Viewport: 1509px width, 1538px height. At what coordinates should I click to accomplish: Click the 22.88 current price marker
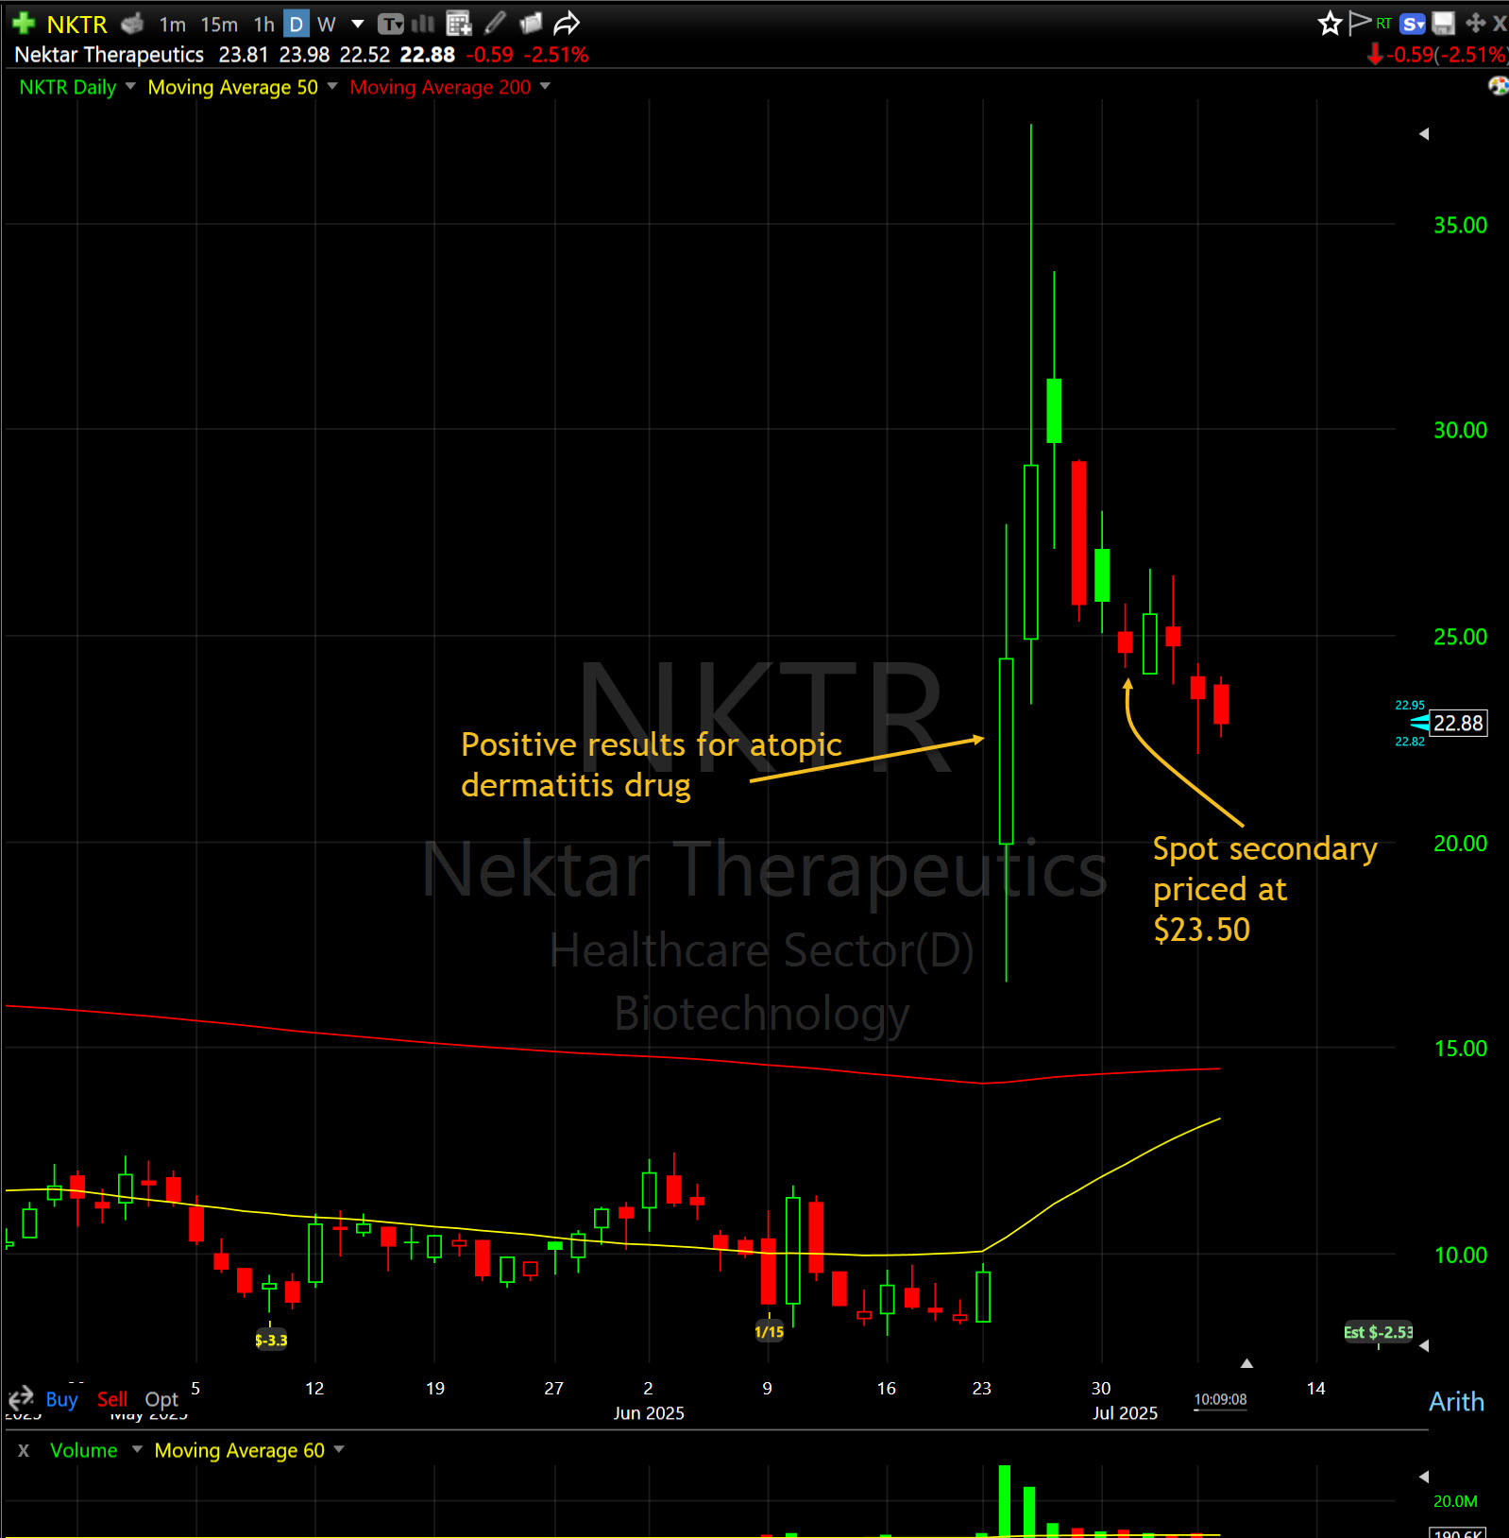point(1458,723)
